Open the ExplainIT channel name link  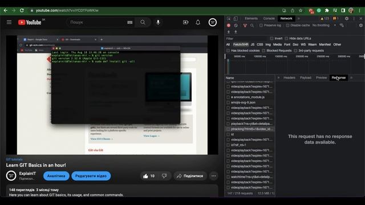(x=27, y=174)
